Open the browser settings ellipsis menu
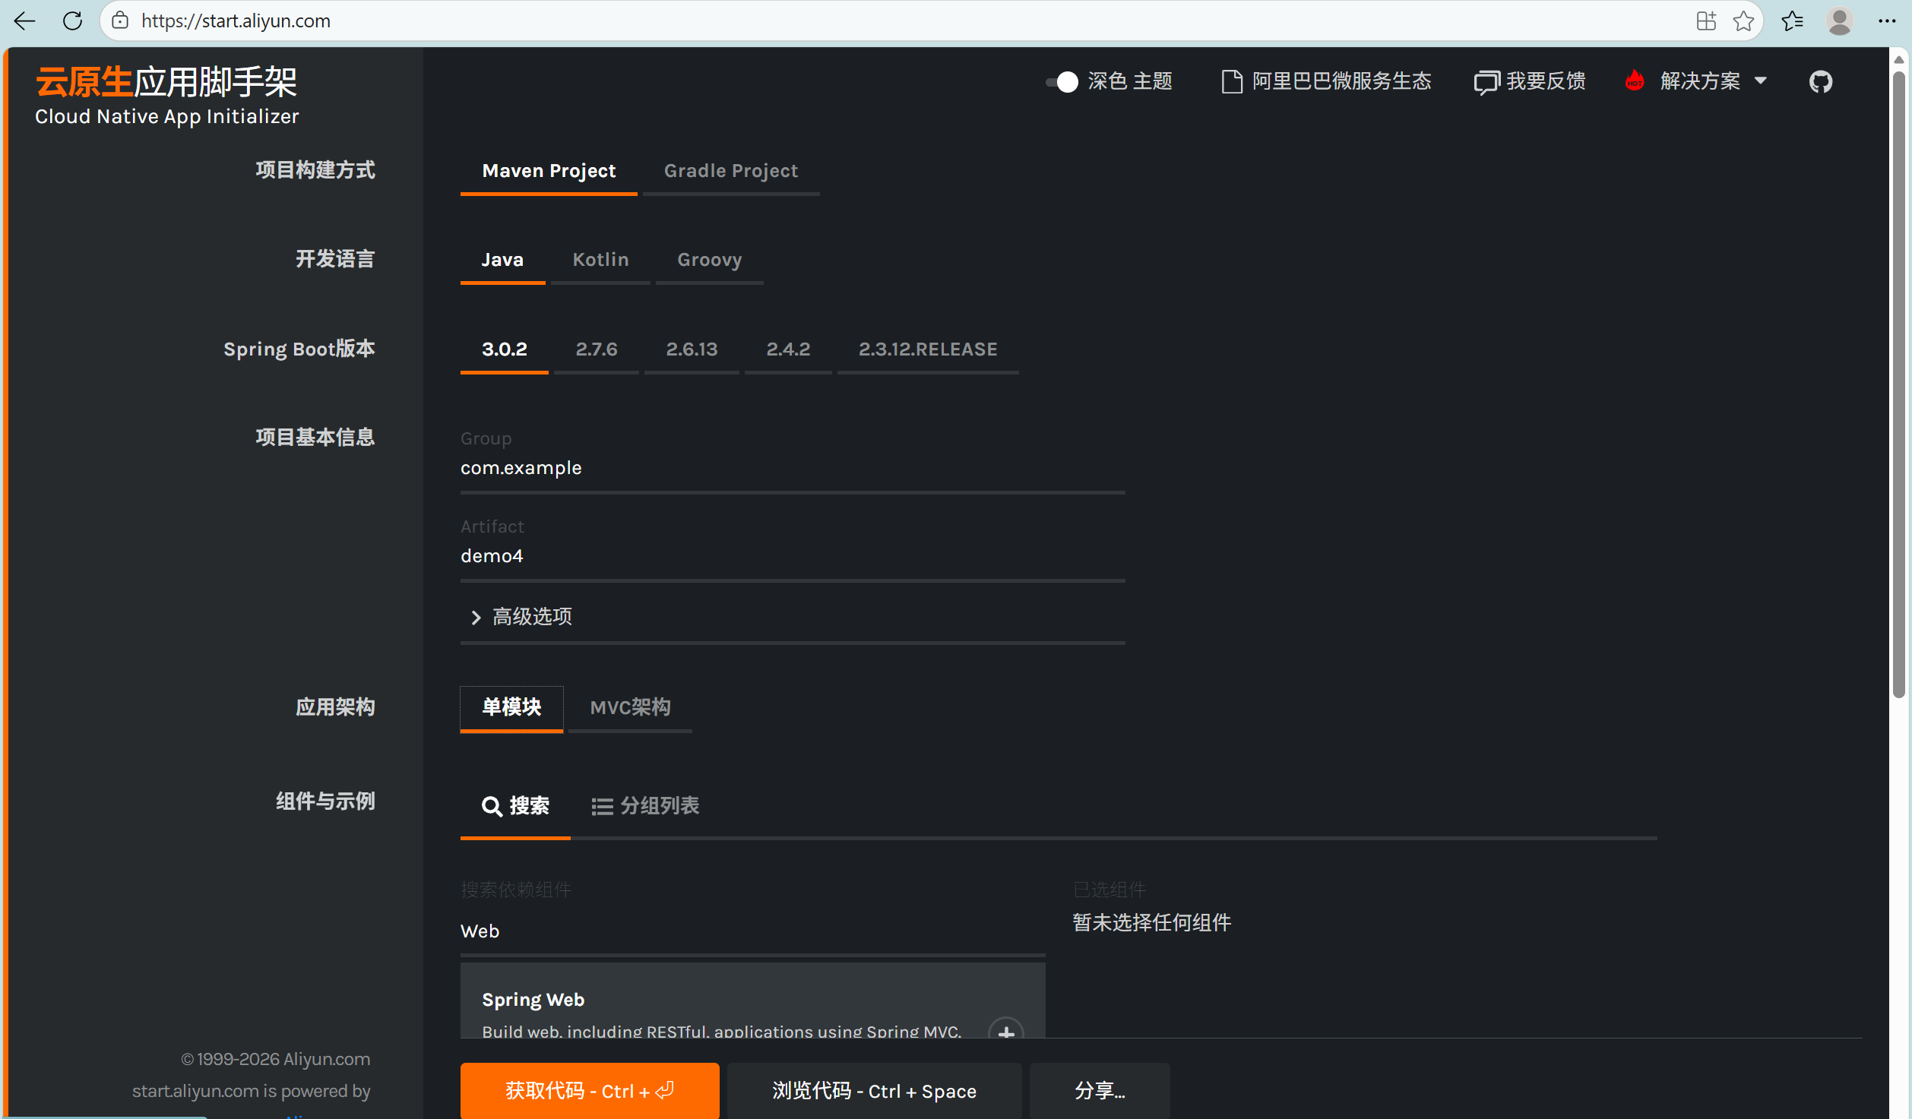Screen dimensions: 1912x1119 [x=1887, y=21]
